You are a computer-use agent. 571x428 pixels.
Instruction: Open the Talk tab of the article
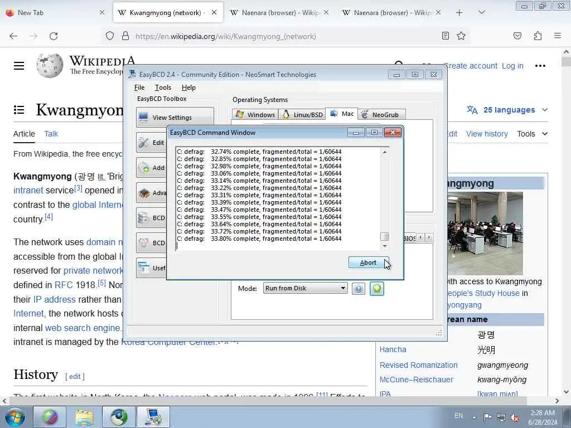[51, 134]
